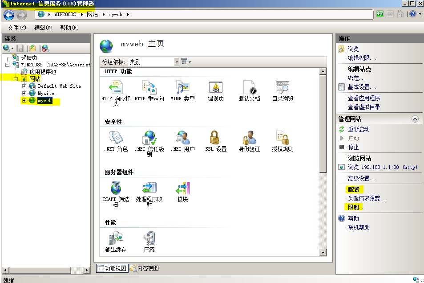The height and width of the screenshot is (283, 424).
Task: Open 输出缓存 feature
Action: tap(116, 242)
